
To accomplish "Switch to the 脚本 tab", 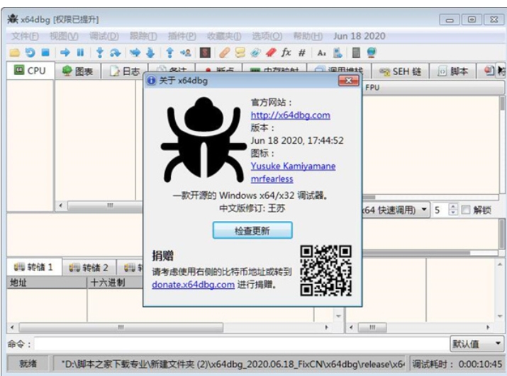I will (x=452, y=71).
